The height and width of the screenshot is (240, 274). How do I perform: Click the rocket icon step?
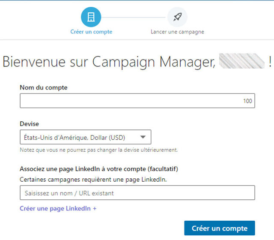(x=177, y=17)
